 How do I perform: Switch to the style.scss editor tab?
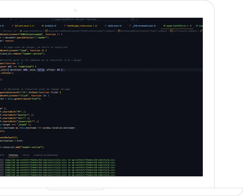(112, 26)
